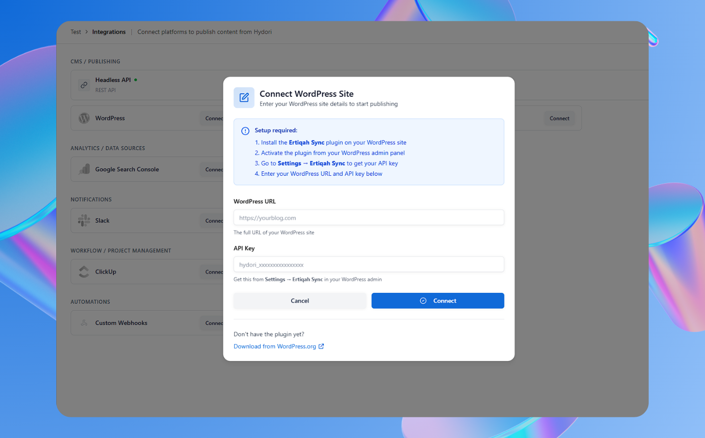This screenshot has height=438, width=705.
Task: Click 'Install the Ertiqah Sync plugin' step text
Action: pos(331,143)
